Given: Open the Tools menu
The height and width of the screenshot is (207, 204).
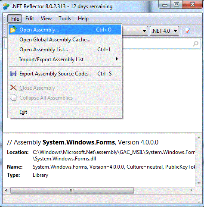Looking at the screenshot, I should pyautogui.click(x=65, y=19).
